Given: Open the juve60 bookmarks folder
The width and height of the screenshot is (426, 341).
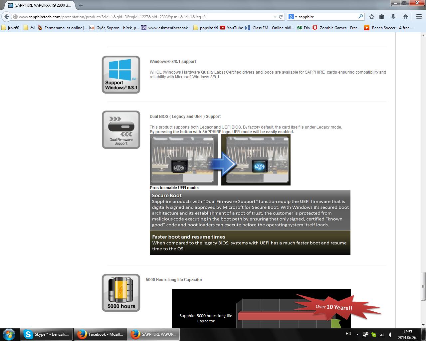Looking at the screenshot, I should point(11,28).
